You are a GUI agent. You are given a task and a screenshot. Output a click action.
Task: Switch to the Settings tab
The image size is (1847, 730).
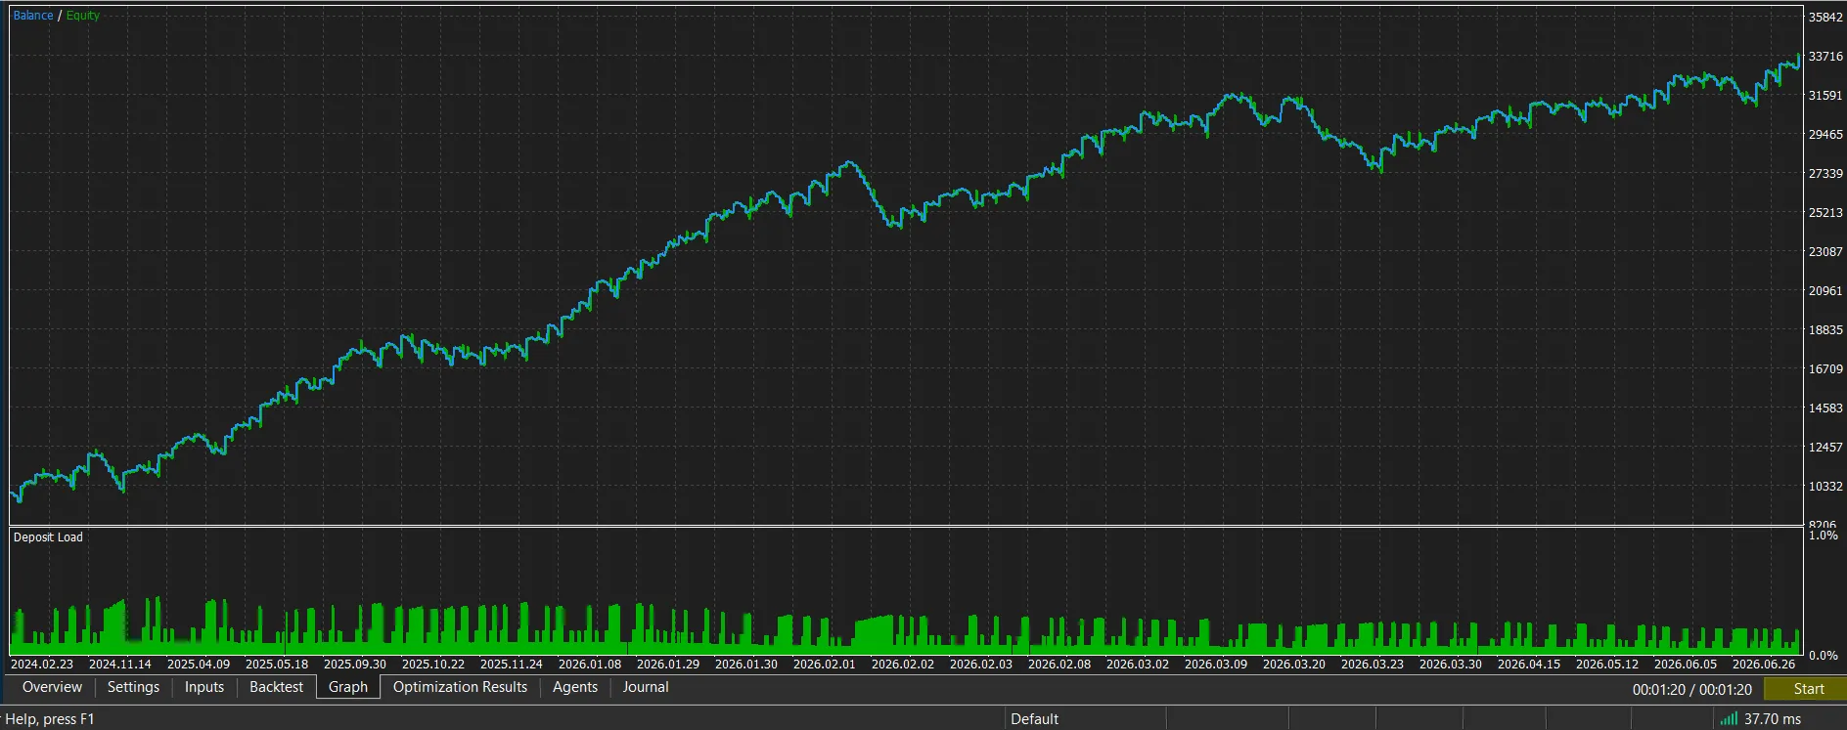coord(133,687)
